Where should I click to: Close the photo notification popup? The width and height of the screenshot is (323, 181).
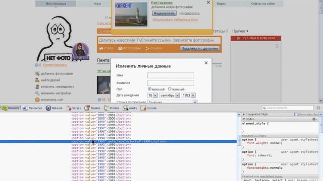(x=208, y=3)
